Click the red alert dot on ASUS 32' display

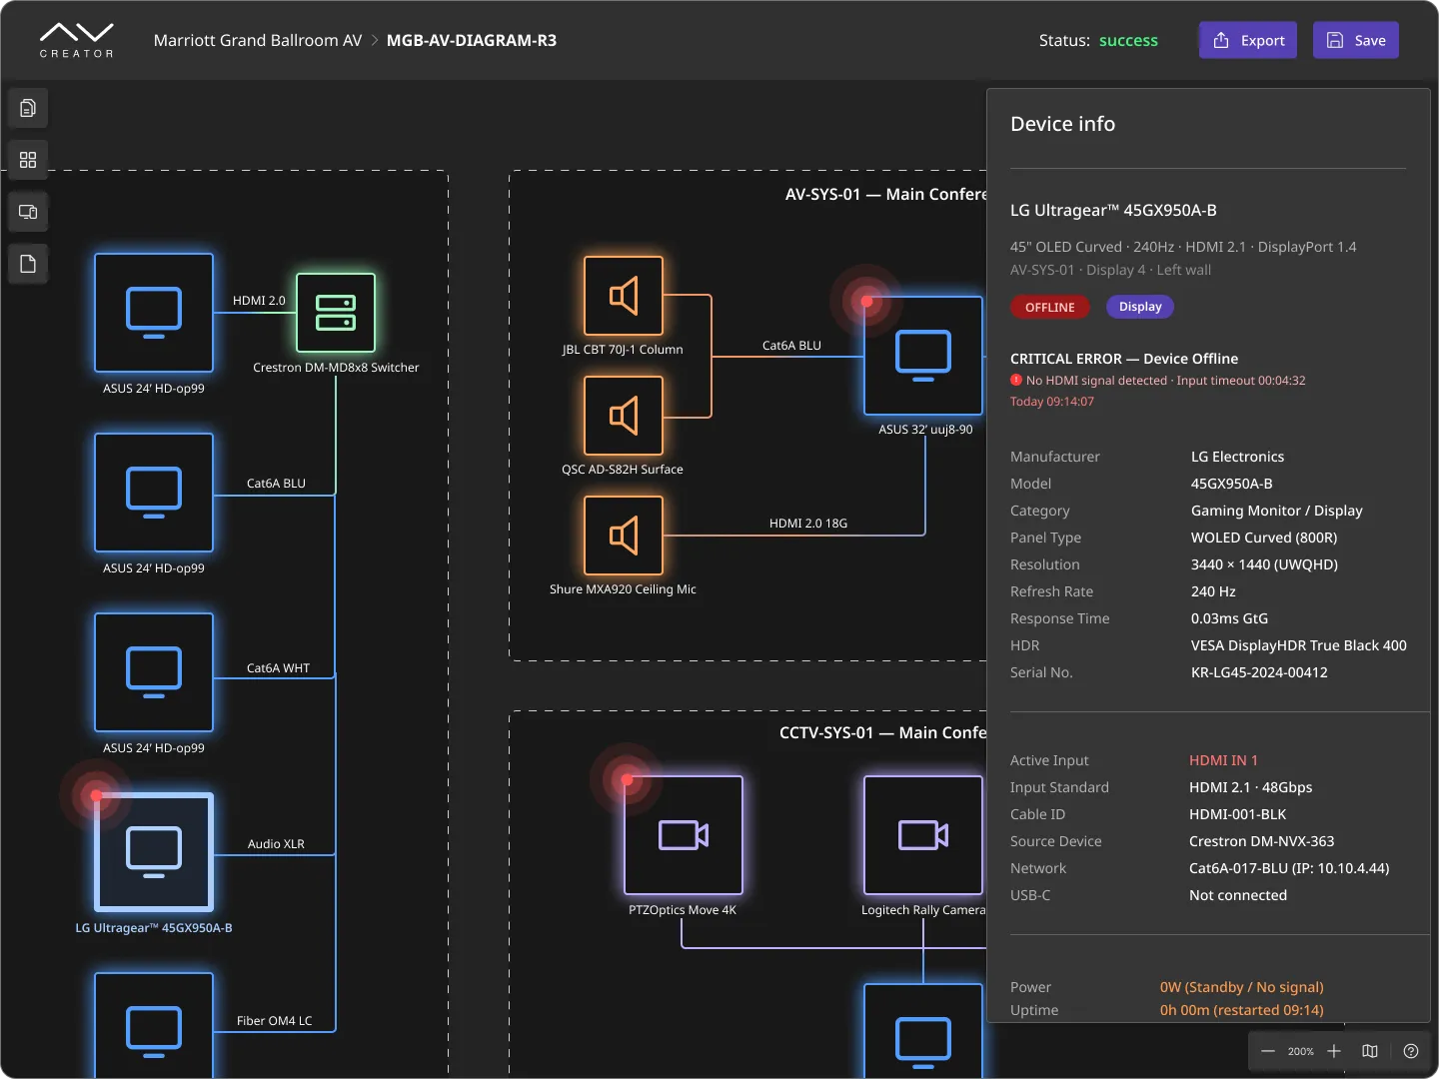tap(866, 301)
